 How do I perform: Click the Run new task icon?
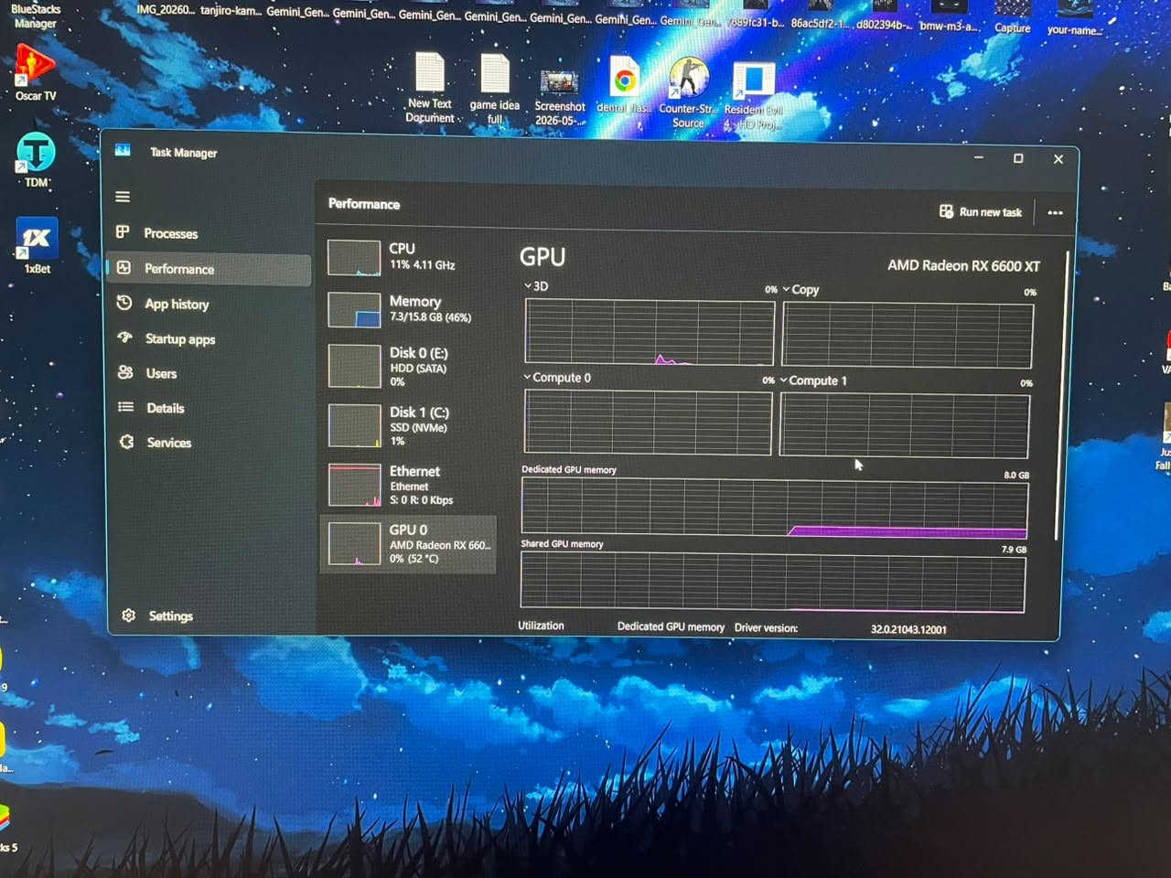coord(946,211)
